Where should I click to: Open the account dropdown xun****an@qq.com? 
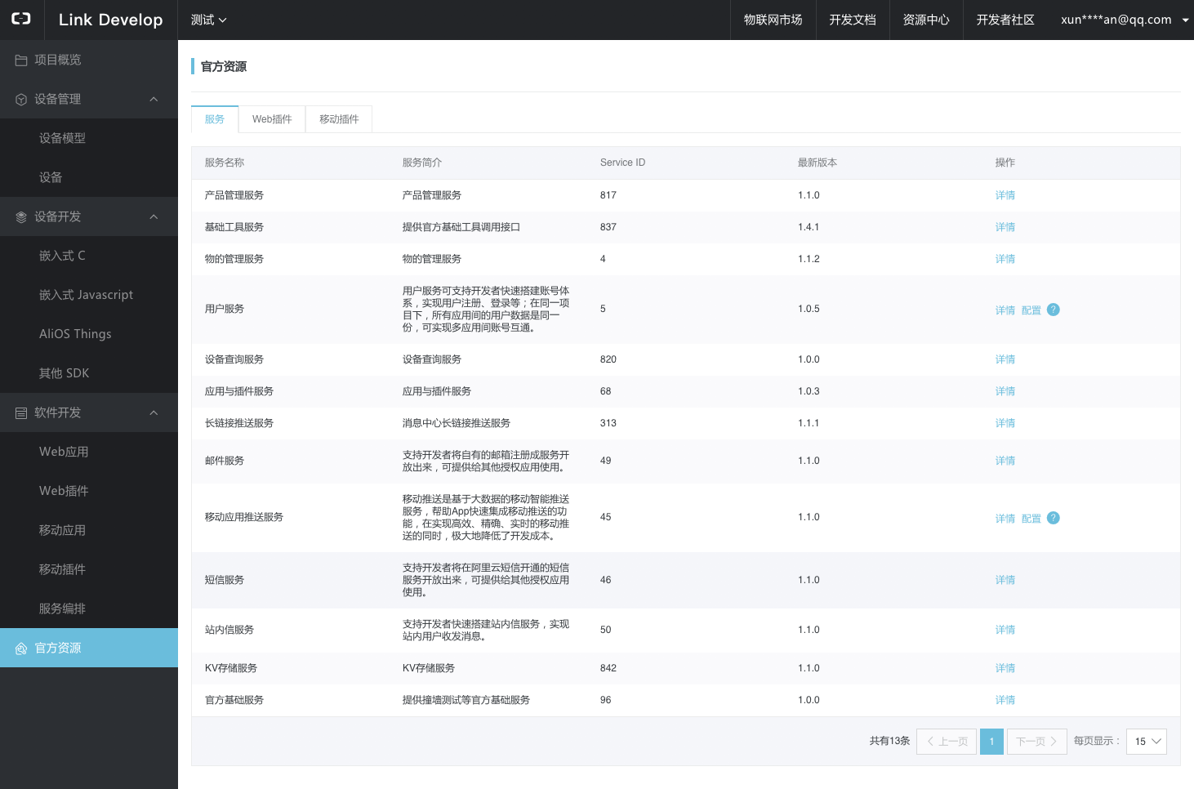tap(1125, 20)
